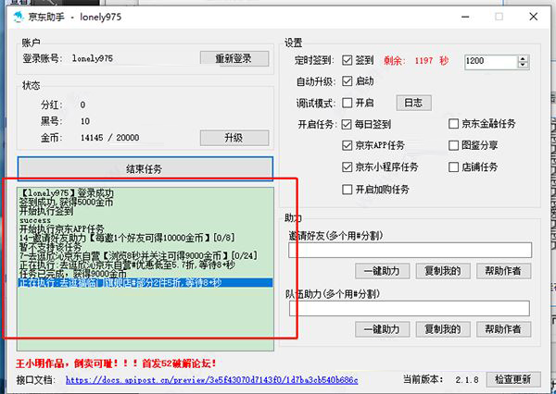
Task: Click the 重新登录 button
Action: [234, 58]
